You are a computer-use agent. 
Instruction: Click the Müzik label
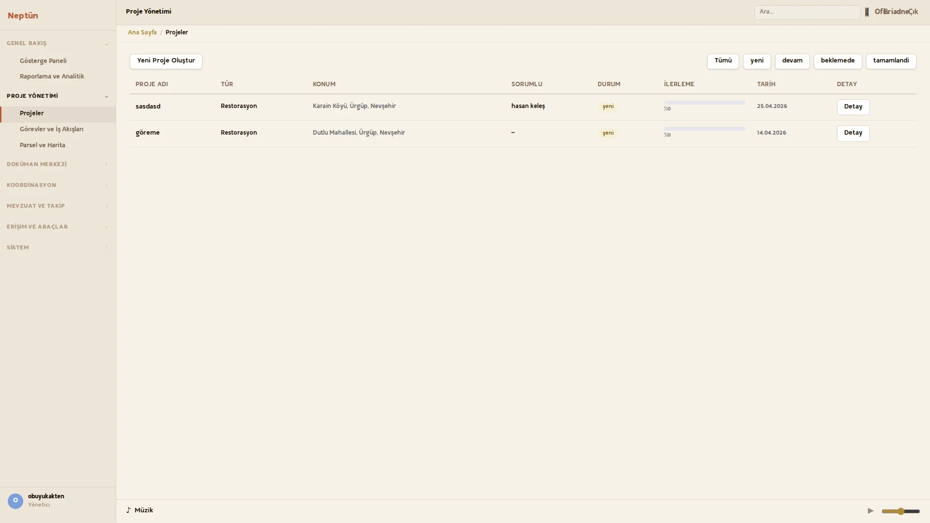pos(144,510)
